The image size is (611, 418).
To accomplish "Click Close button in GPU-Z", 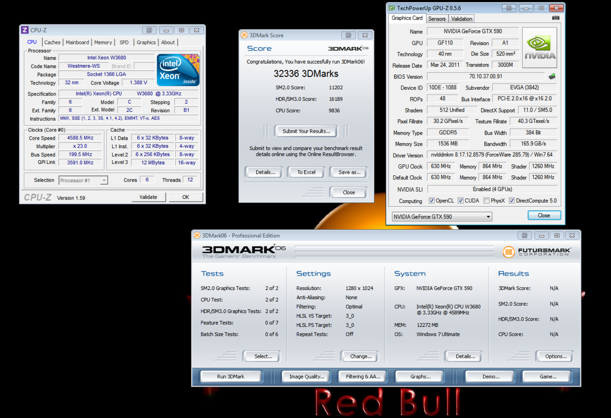I will click(x=544, y=215).
